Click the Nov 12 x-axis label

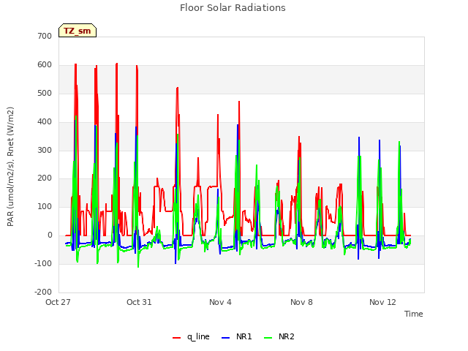coord(382,302)
